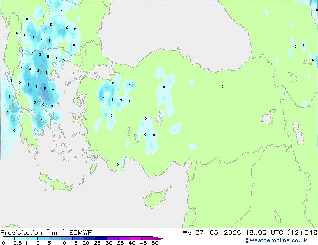The width and height of the screenshot is (318, 245).
Task: Click the '(12+348' forecast offset text
Action: click(302, 233)
